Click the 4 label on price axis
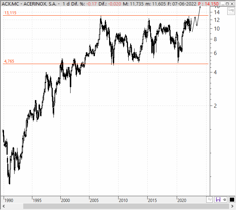The image size is (236, 210). pos(215,72)
